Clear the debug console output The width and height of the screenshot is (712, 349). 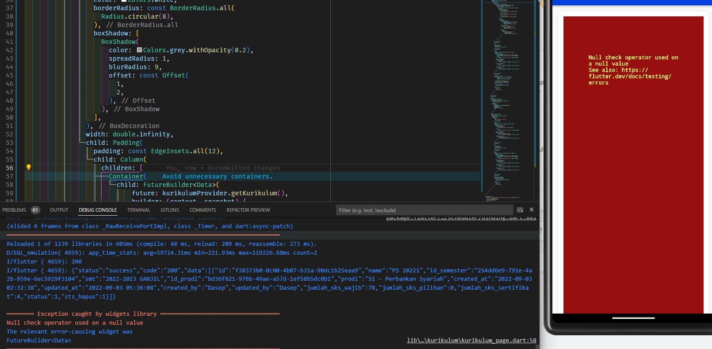tap(520, 210)
